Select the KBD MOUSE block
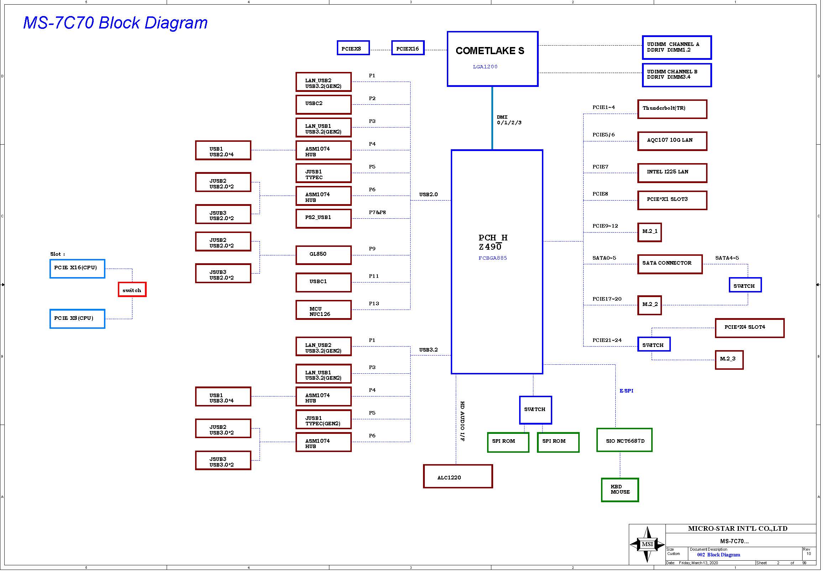Screen dimensions: 825x571 click(620, 490)
